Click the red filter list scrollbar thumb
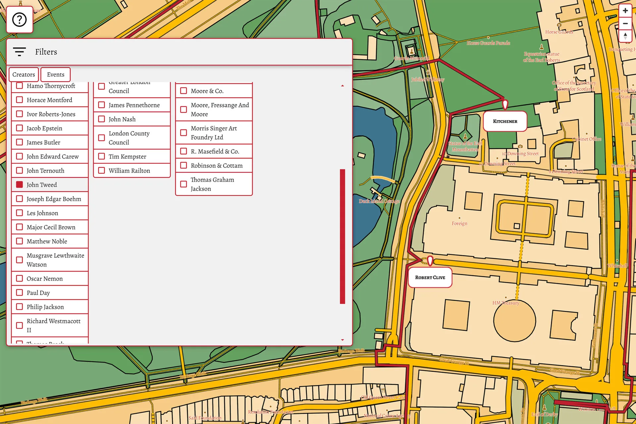636x424 pixels. pos(343,236)
